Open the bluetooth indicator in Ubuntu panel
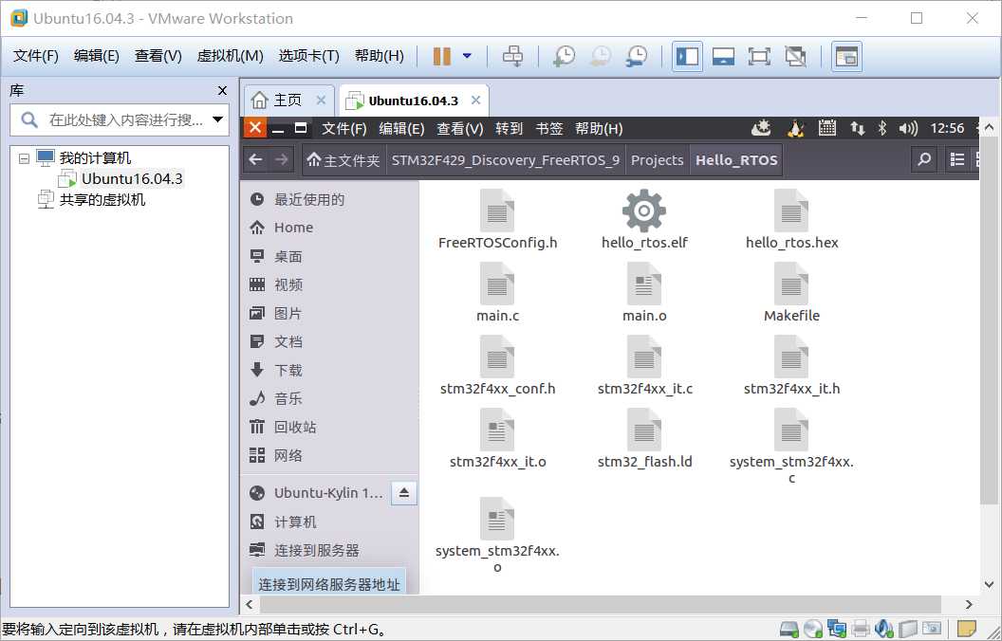Image resolution: width=1002 pixels, height=641 pixels. pyautogui.click(x=881, y=128)
